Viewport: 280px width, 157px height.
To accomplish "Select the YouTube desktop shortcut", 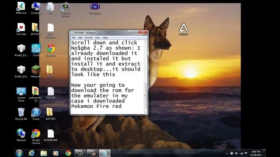I will pos(21,29).
